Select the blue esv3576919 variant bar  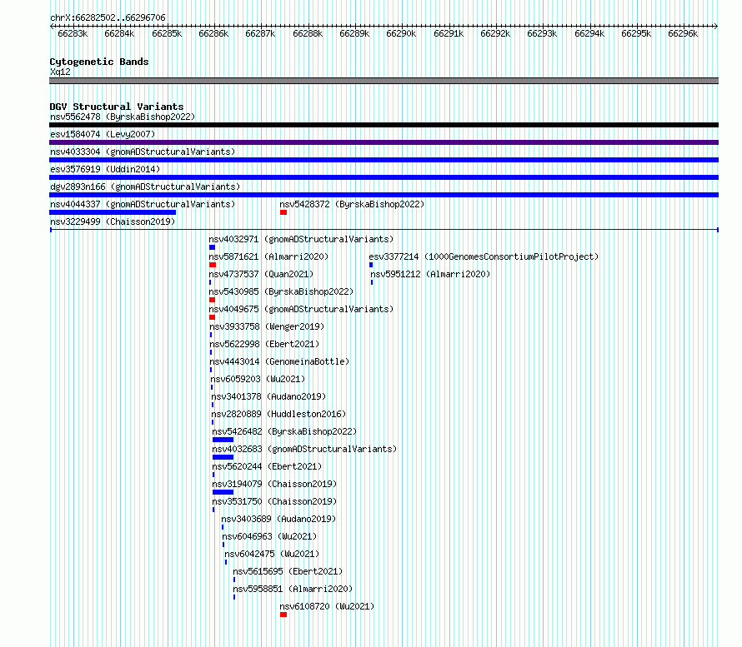click(384, 177)
